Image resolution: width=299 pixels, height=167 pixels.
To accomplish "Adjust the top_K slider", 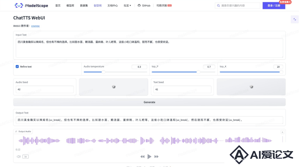I will [x=251, y=72].
